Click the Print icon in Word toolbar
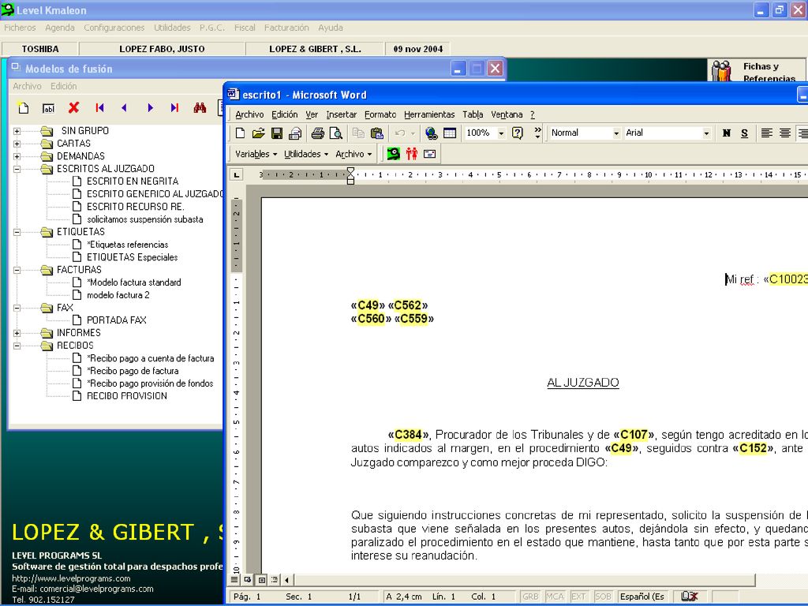Viewport: 808px width, 606px height. click(x=317, y=133)
